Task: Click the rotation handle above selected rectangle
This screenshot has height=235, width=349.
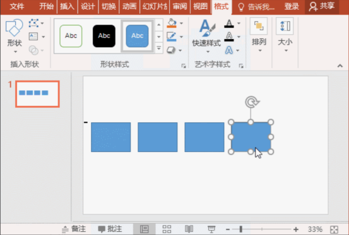Action: (252, 101)
